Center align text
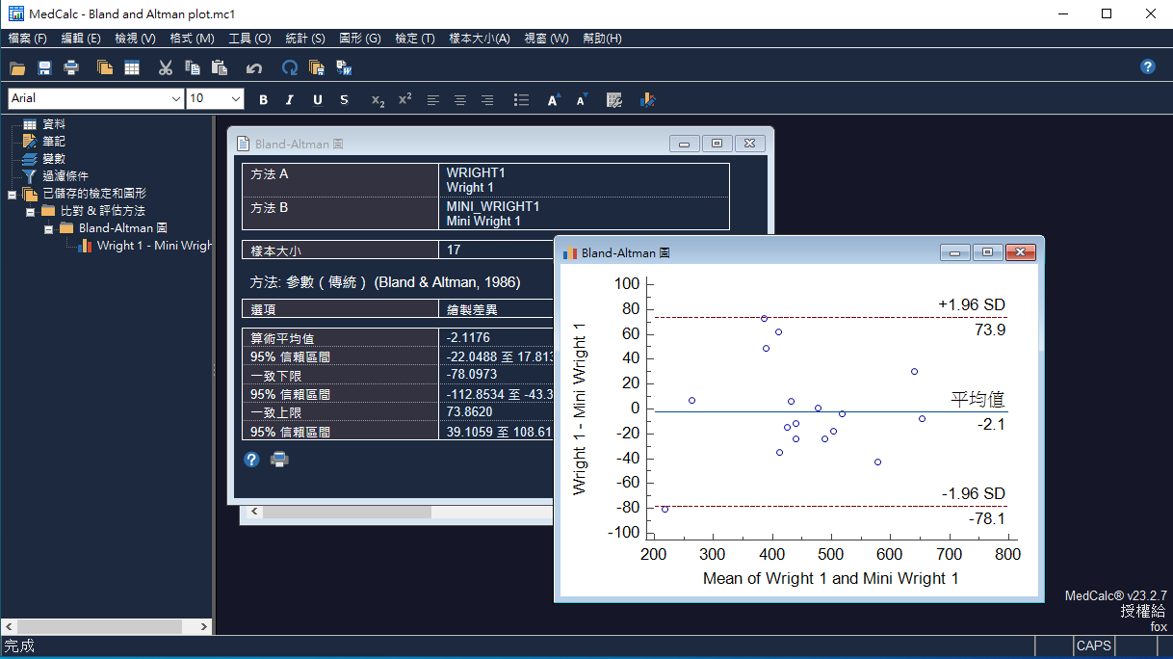This screenshot has width=1173, height=659. pos(460,99)
